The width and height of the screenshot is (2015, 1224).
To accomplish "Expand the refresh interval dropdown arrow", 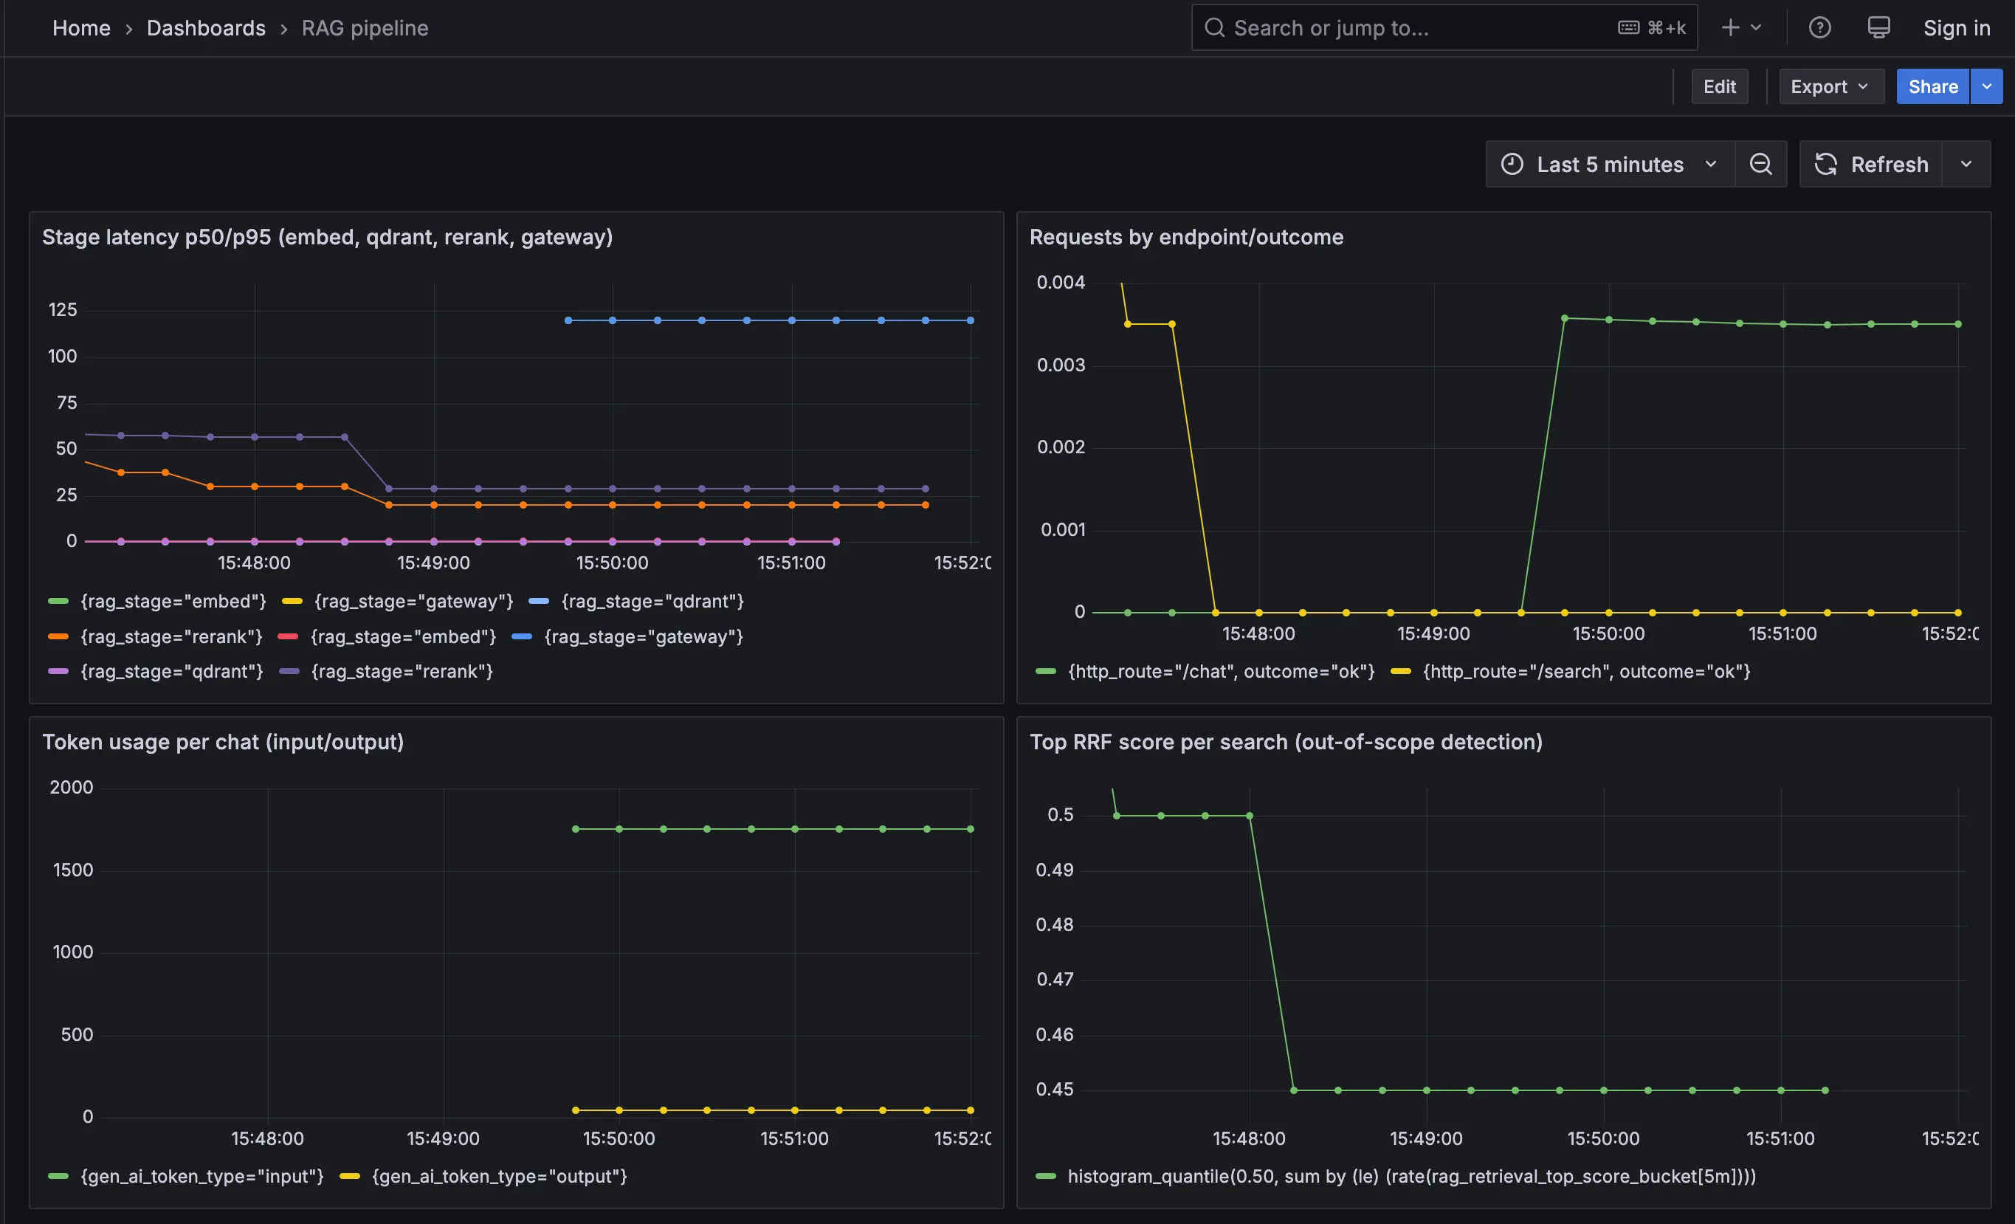I will tap(1966, 165).
